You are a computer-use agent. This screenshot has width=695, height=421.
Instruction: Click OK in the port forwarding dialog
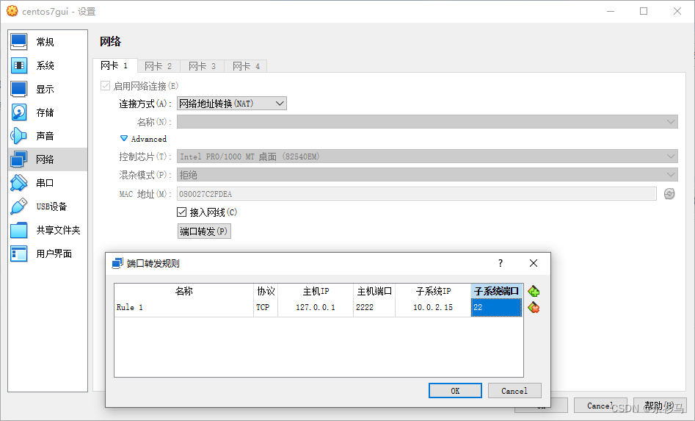pos(455,391)
